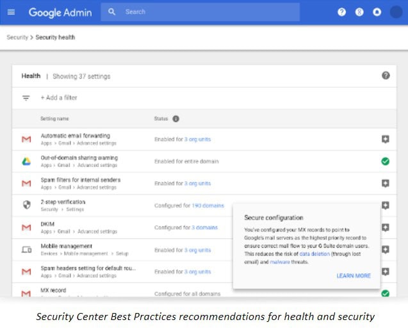Click Settings path under 2-step verification

pyautogui.click(x=75, y=209)
